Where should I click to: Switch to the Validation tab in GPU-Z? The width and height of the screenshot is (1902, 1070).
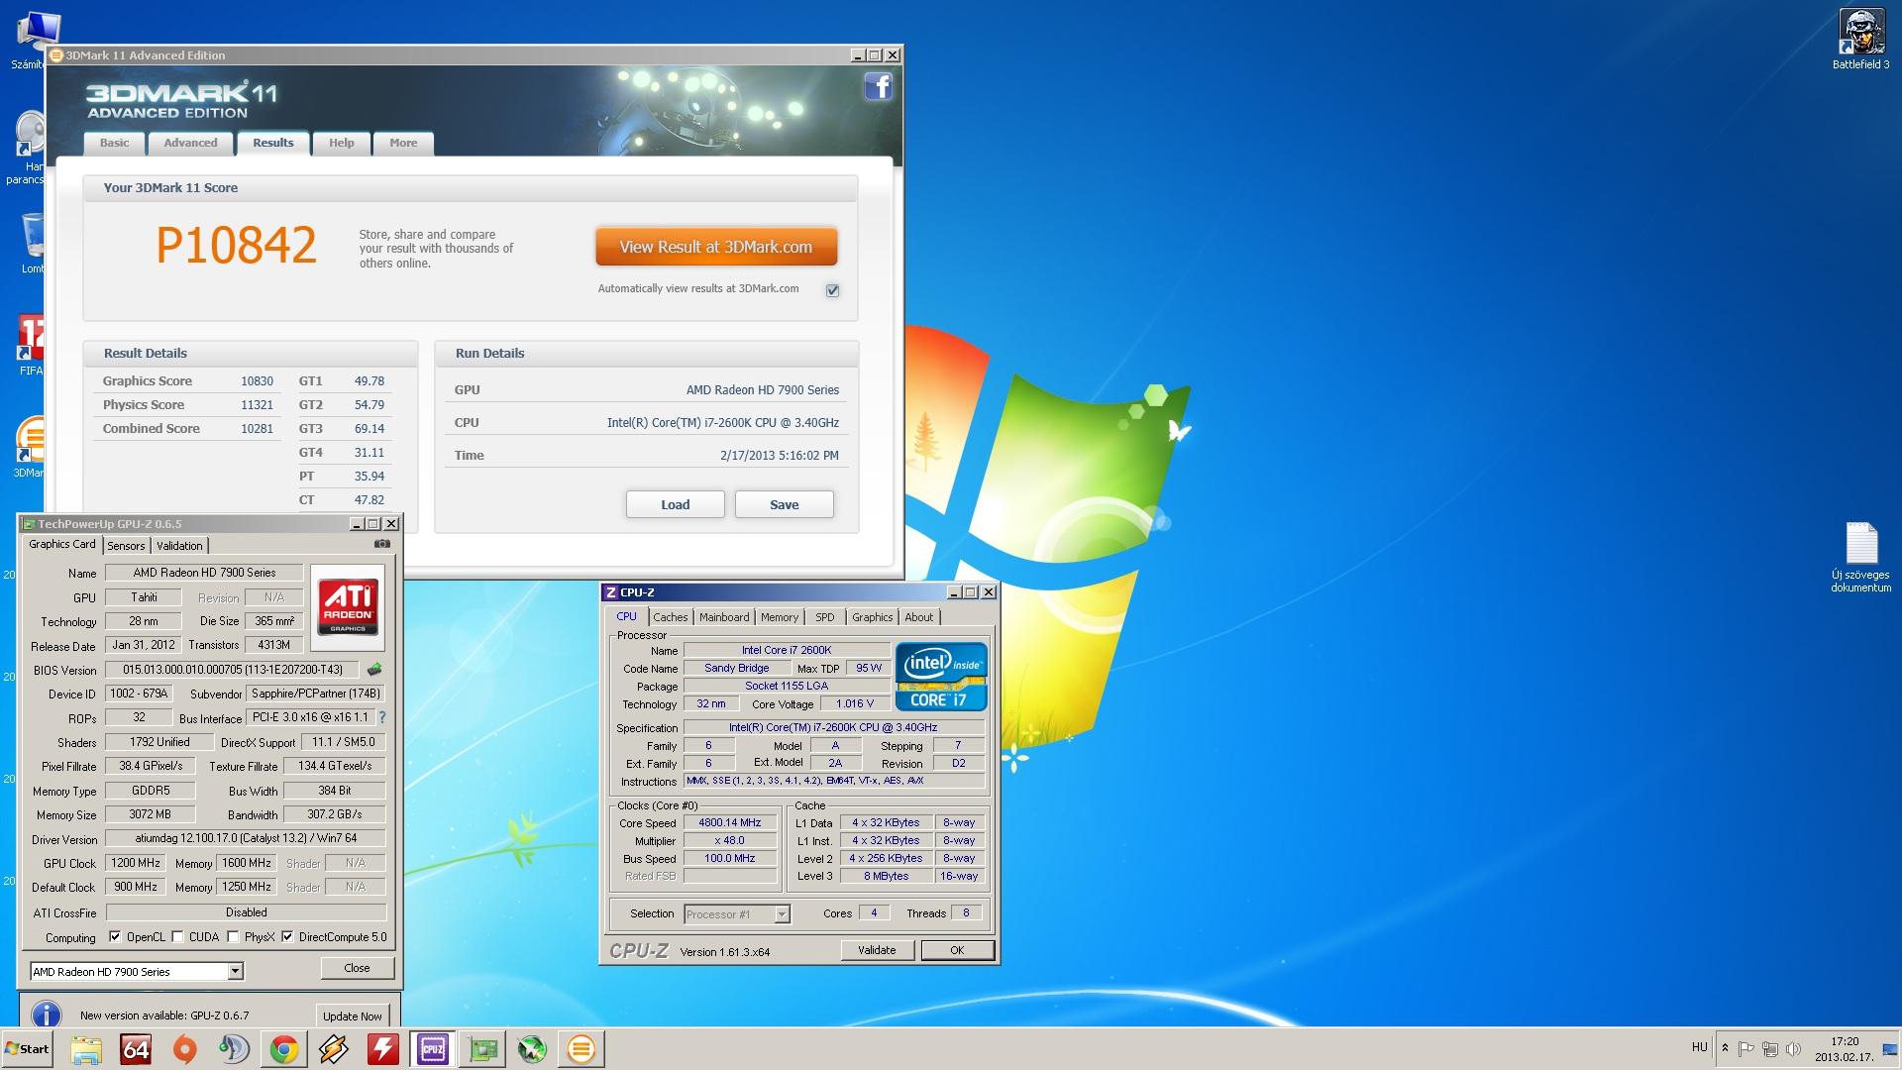click(179, 546)
